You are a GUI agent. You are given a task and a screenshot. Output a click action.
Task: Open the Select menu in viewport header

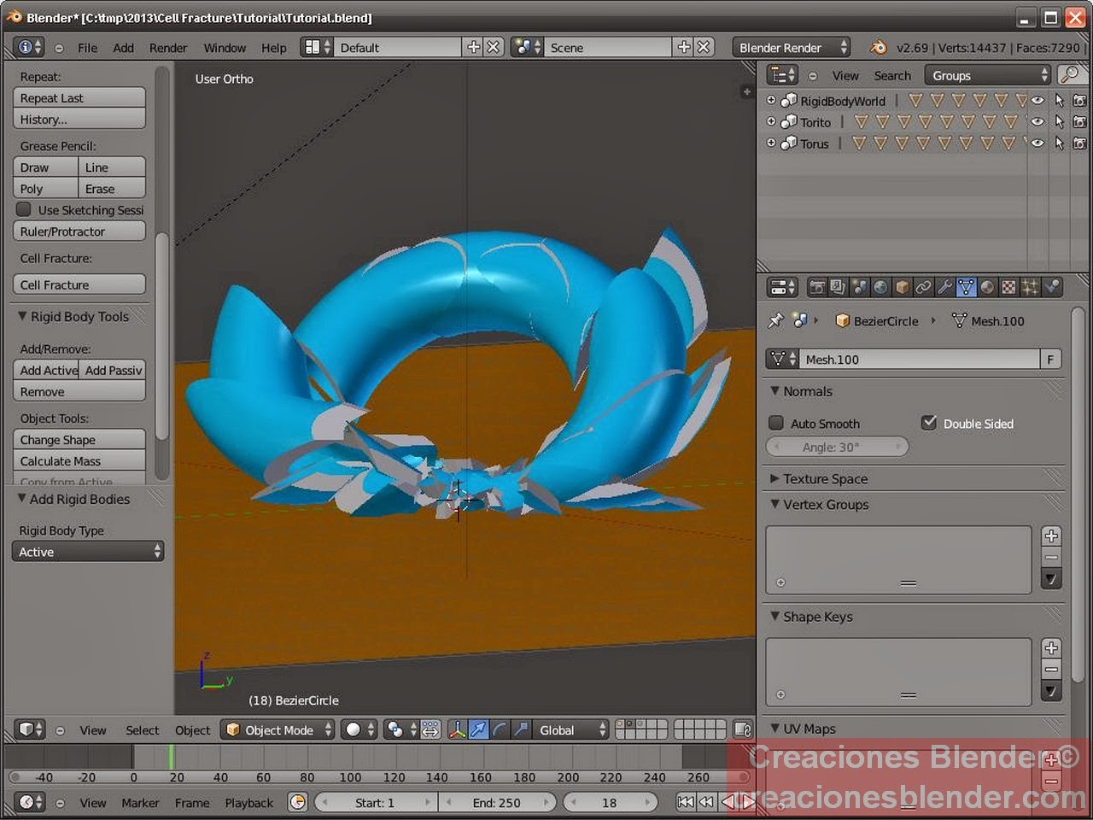(x=142, y=729)
